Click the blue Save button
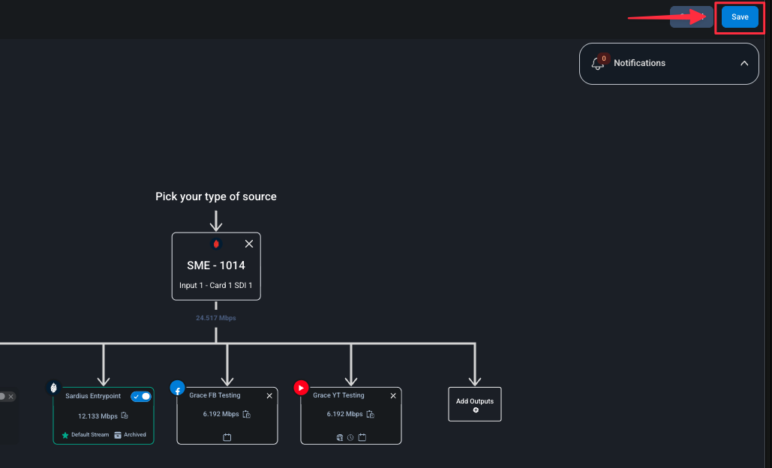Viewport: 772px width, 468px height. pos(740,16)
